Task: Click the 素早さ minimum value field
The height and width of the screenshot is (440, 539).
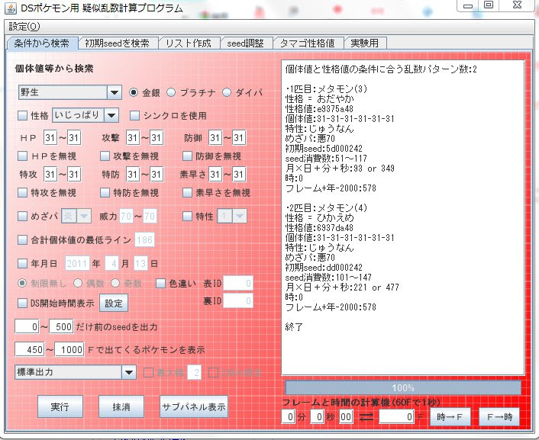Action: pos(215,174)
